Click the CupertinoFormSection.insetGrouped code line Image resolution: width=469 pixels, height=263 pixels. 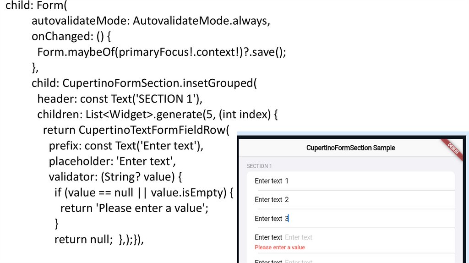click(x=144, y=83)
